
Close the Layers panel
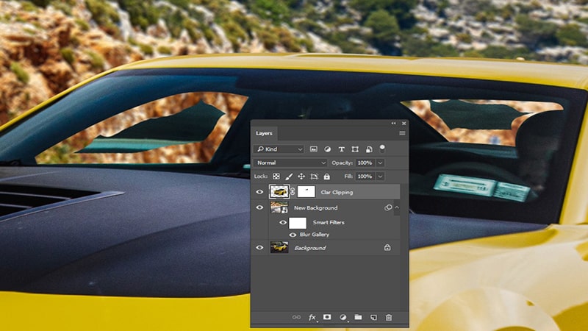pyautogui.click(x=404, y=123)
